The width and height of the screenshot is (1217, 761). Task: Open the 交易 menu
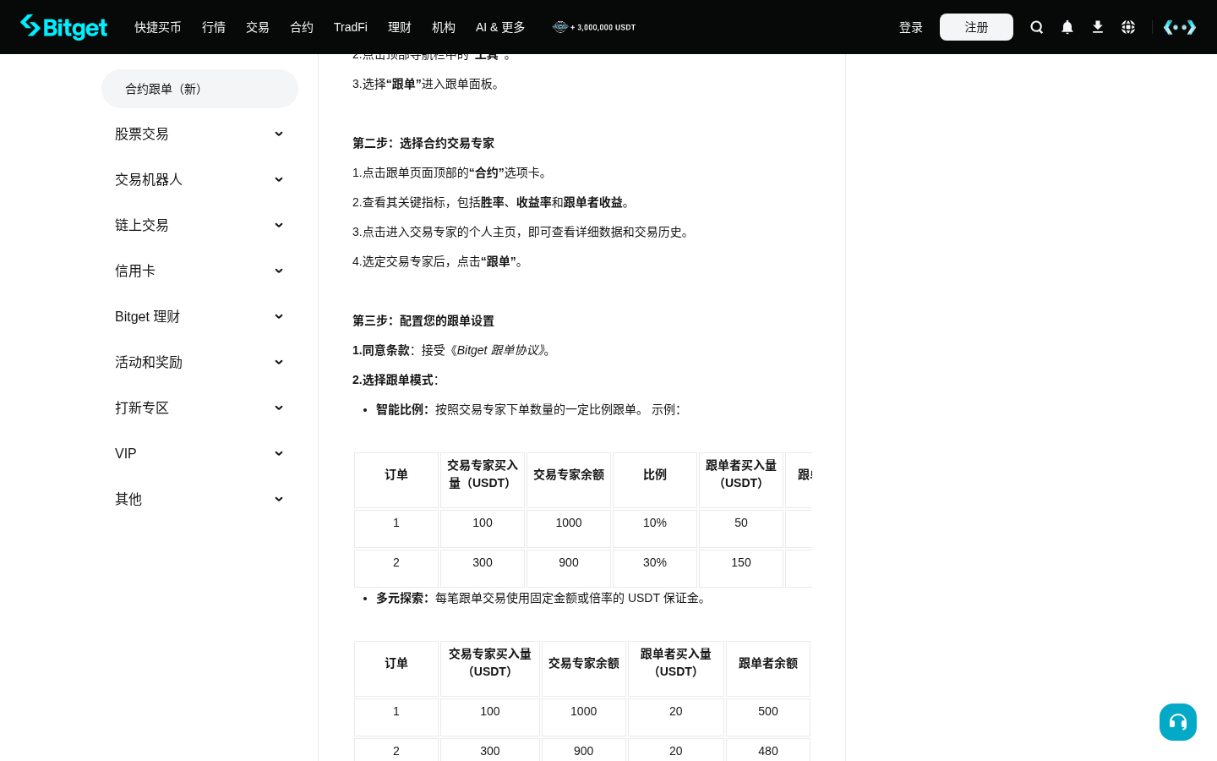pos(258,27)
